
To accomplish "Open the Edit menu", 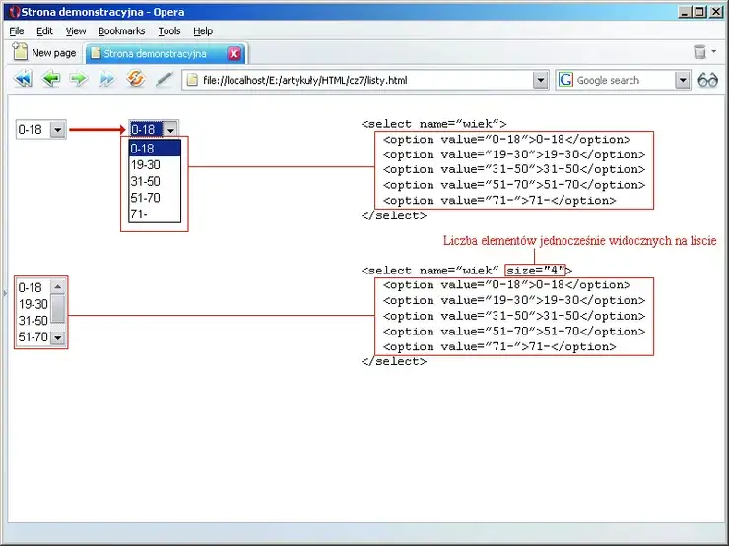I will click(x=44, y=31).
